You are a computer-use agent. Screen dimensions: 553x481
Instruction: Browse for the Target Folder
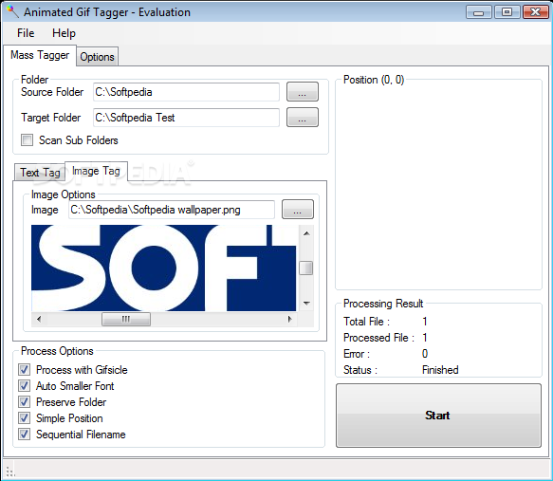[303, 117]
